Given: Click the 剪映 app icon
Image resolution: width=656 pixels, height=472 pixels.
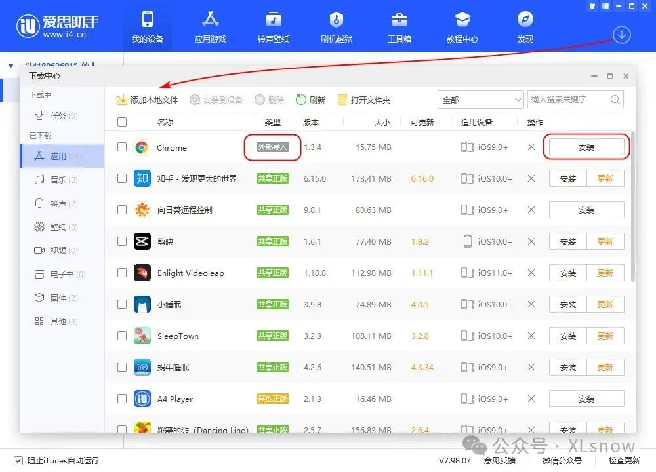Looking at the screenshot, I should tap(142, 241).
